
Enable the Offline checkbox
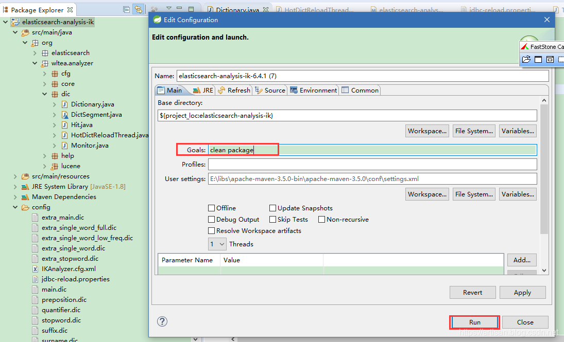(212, 208)
